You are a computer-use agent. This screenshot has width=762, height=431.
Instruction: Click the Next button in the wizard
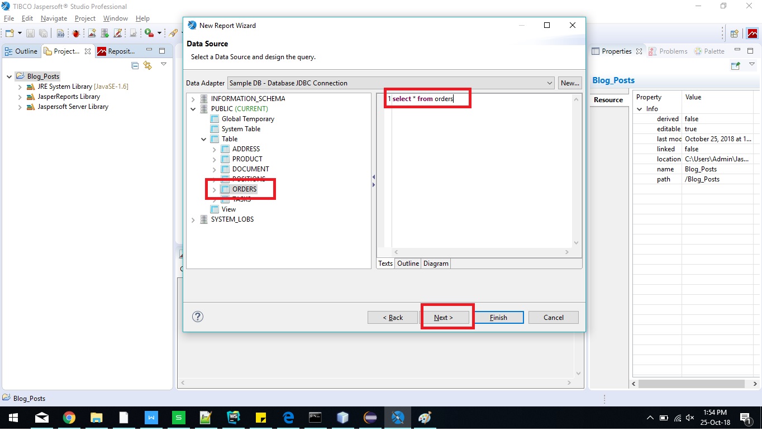click(x=445, y=317)
